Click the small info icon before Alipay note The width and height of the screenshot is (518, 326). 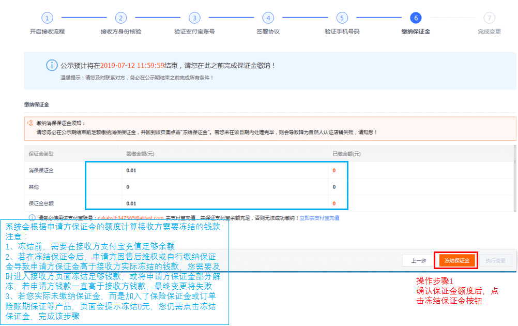pos(32,218)
